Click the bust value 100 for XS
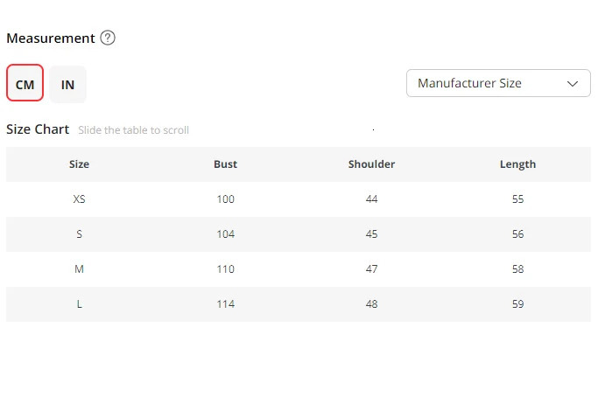 [x=225, y=199]
